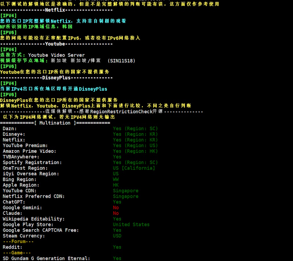Click the red No beside Google Gemini

pyautogui.click(x=116, y=208)
